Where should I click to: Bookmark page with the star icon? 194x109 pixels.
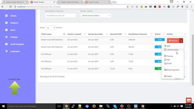click(128, 7)
